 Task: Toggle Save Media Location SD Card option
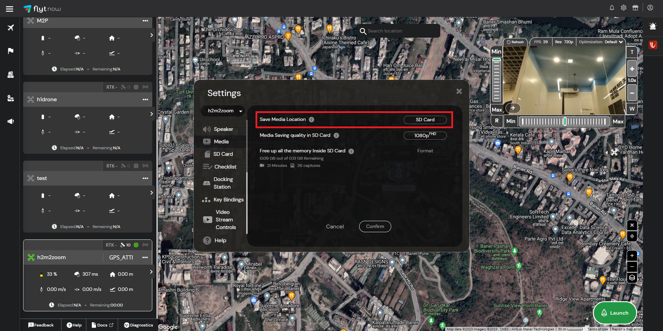[x=425, y=120]
